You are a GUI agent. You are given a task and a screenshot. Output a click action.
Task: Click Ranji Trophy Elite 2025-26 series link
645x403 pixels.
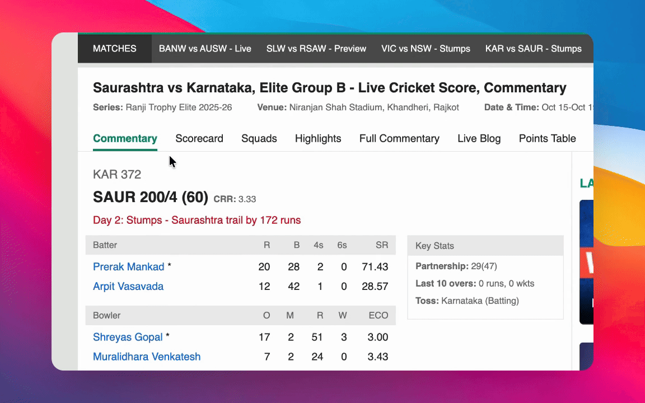click(x=179, y=107)
